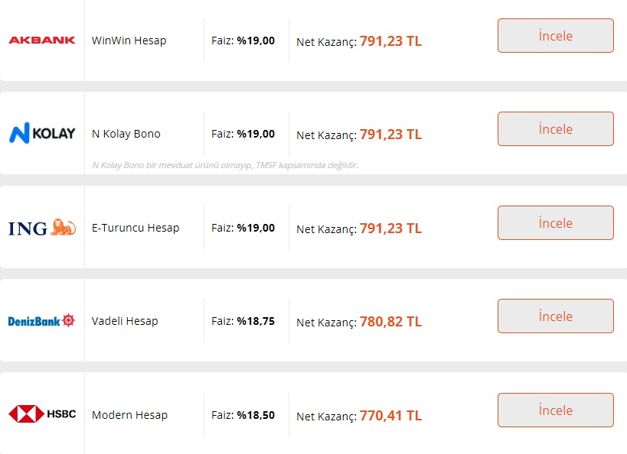Click the DenizBank %18,75 interest rate
Screen dimensions: 627x454
pos(256,321)
